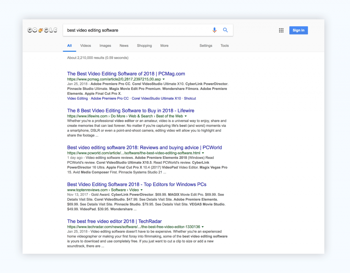
Task: Expand dropdown arrow beside lifewire.com URL
Action: 186,116
